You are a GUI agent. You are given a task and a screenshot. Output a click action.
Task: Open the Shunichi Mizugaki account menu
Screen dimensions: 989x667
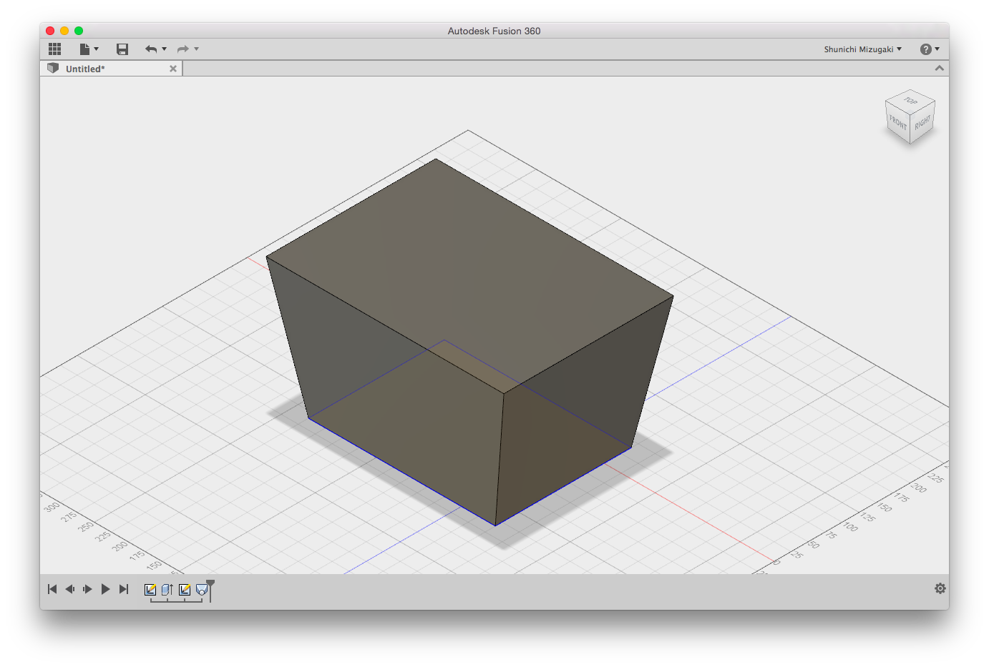click(863, 49)
